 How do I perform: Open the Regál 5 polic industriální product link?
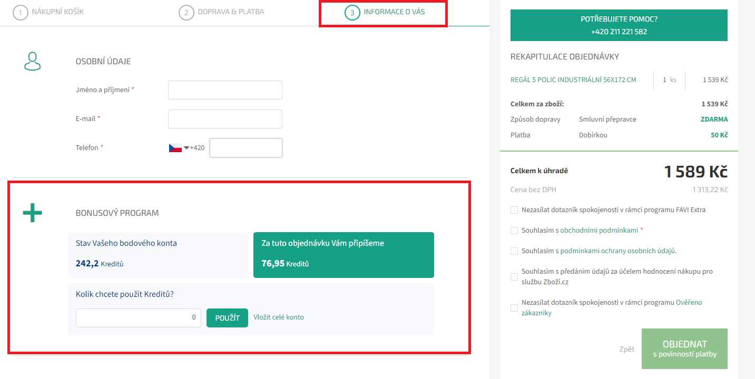573,80
